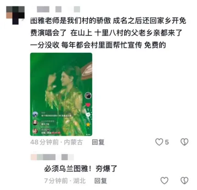
Task: Tap the round profile avatar in the thumbnail
Action: click(88, 96)
